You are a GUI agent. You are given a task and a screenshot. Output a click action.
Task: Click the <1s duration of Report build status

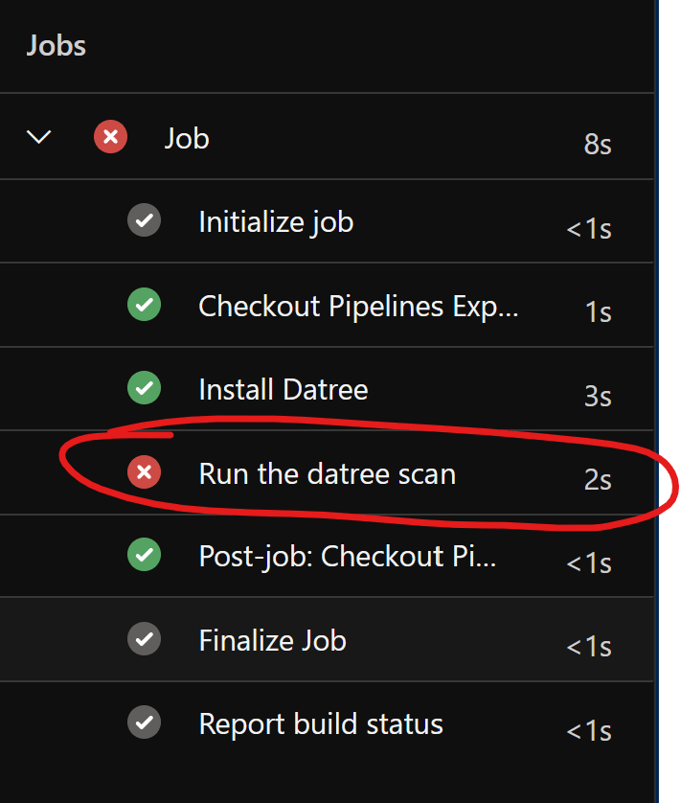(x=589, y=730)
